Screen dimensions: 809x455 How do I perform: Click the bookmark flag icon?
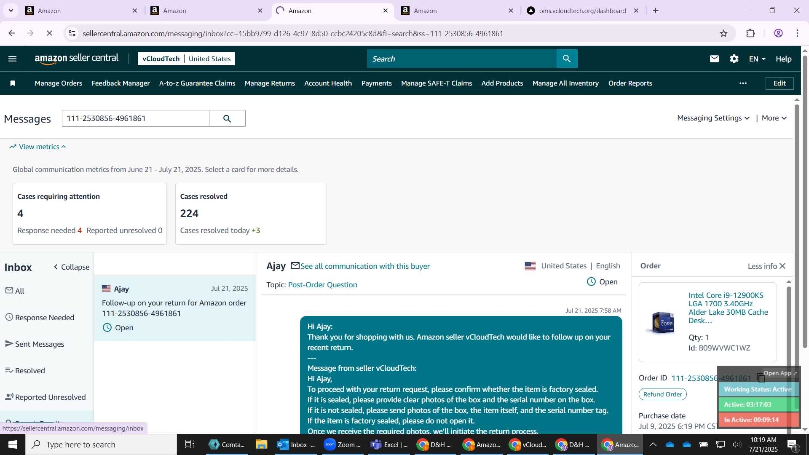13,83
